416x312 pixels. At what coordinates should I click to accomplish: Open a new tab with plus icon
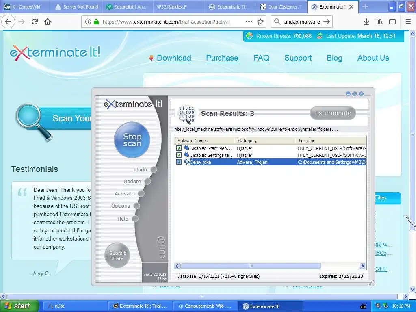coord(365,6)
